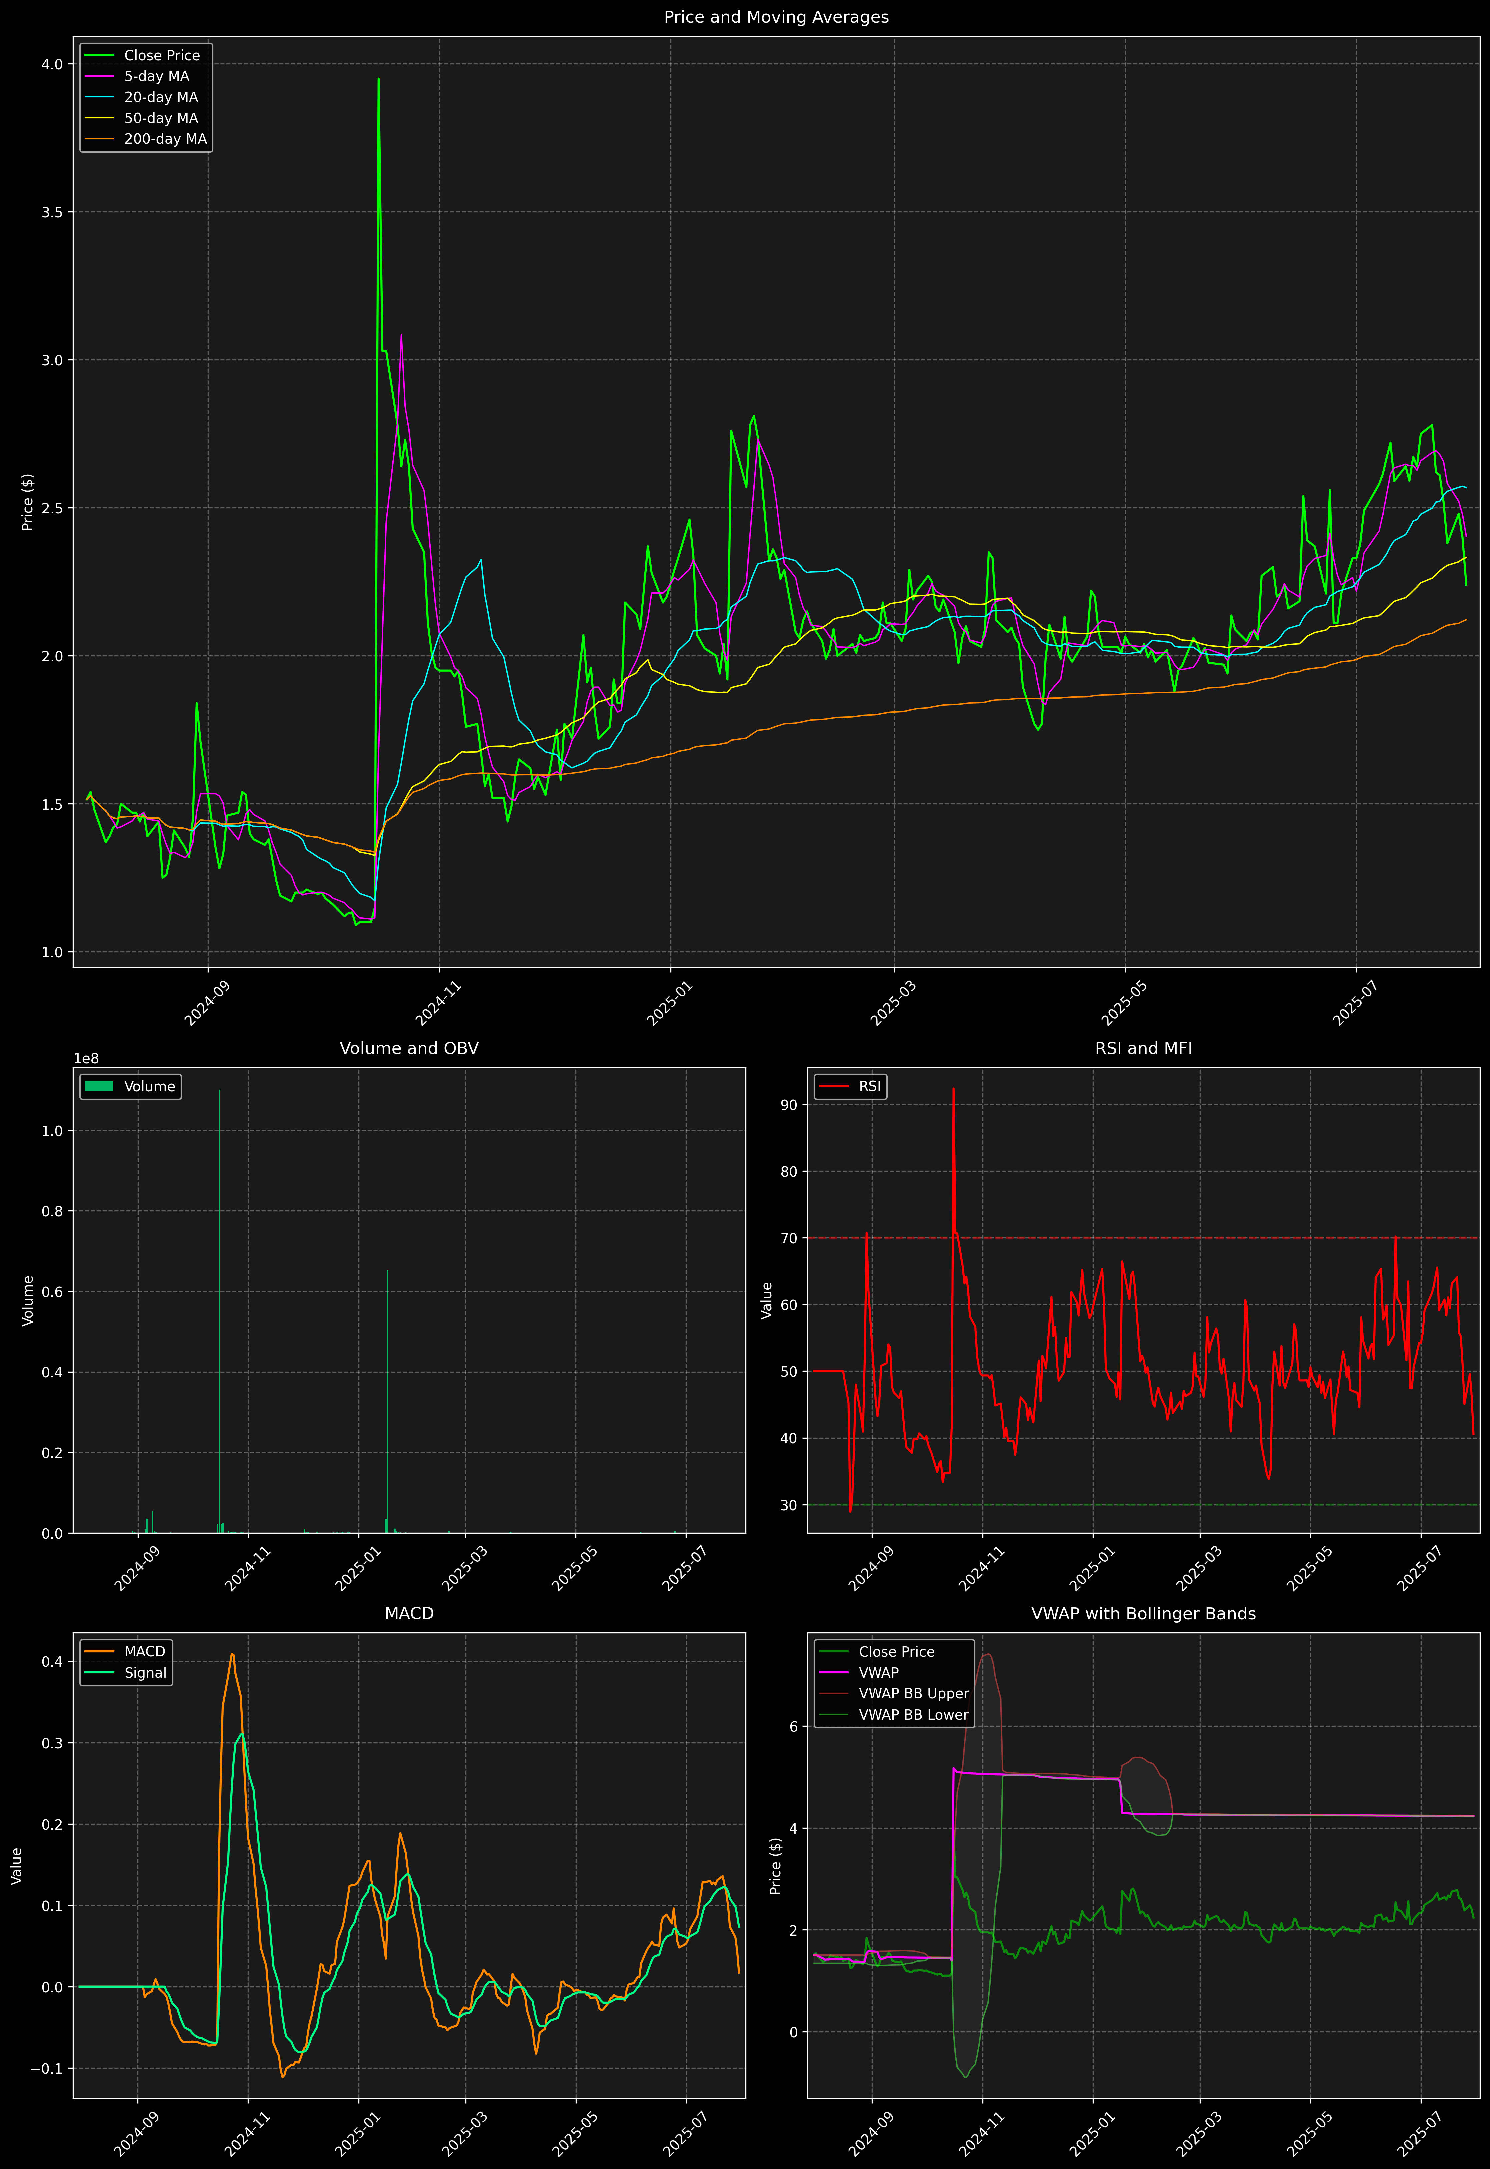Image resolution: width=1490 pixels, height=2169 pixels.
Task: Click the '6' tick on the VWAP price axis
Action: click(794, 1727)
